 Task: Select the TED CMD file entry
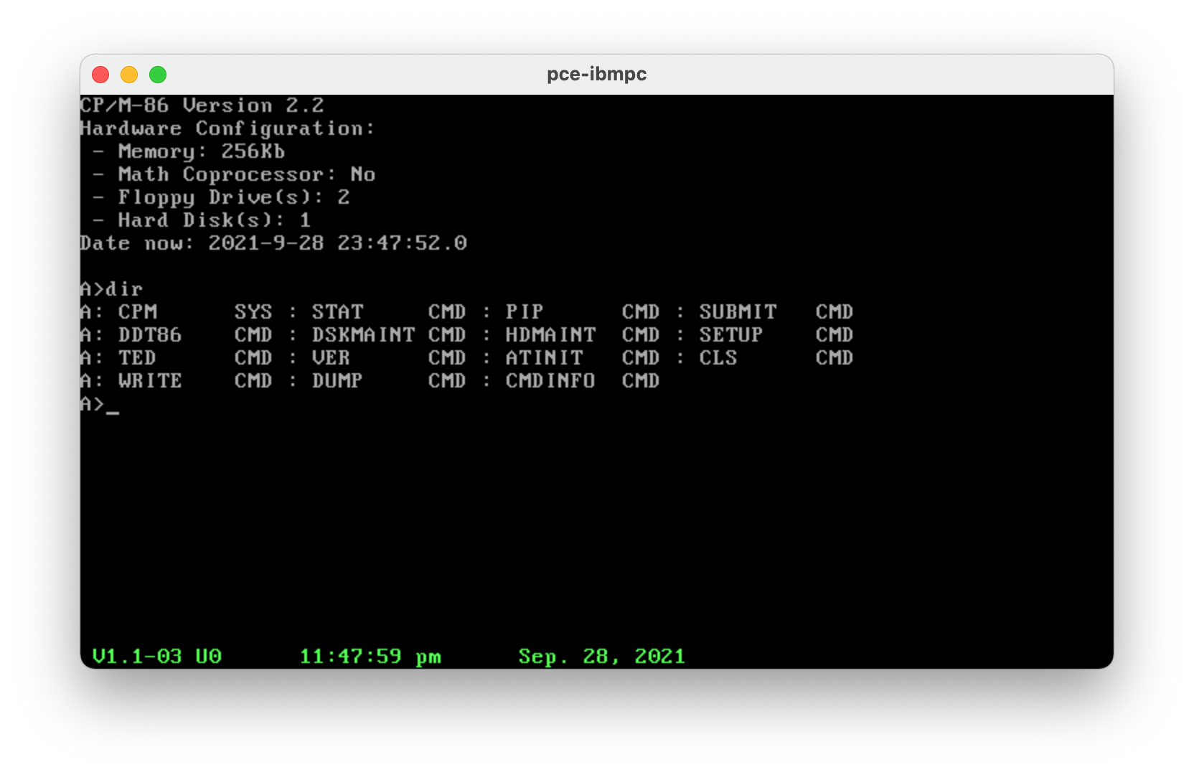(x=136, y=358)
